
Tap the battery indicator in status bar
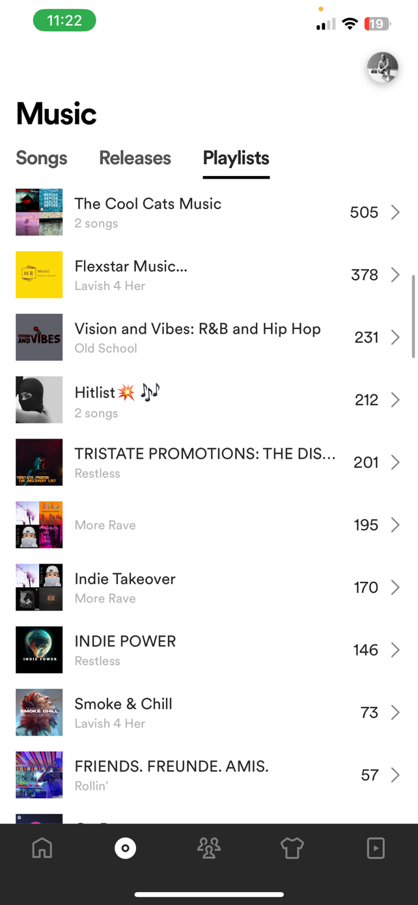point(377,25)
